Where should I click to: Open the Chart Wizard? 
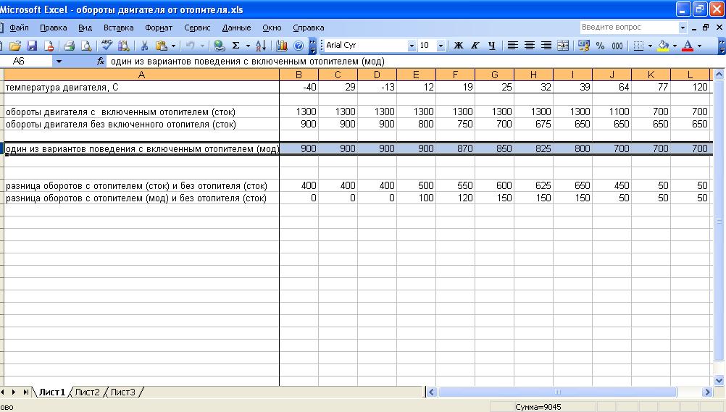282,46
